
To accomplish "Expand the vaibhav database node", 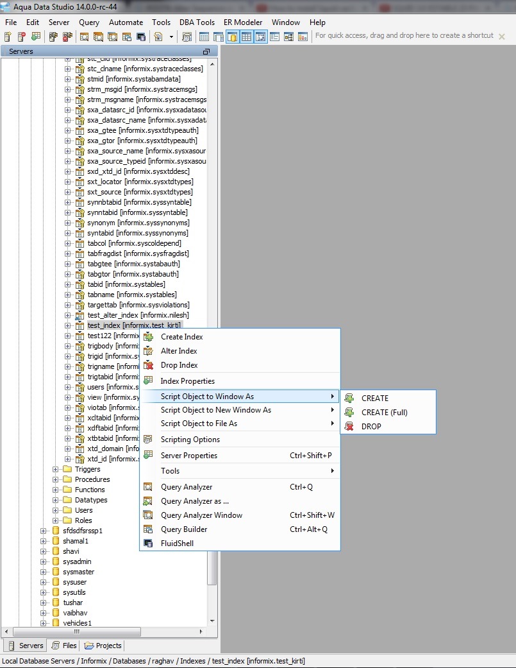I will (43, 613).
